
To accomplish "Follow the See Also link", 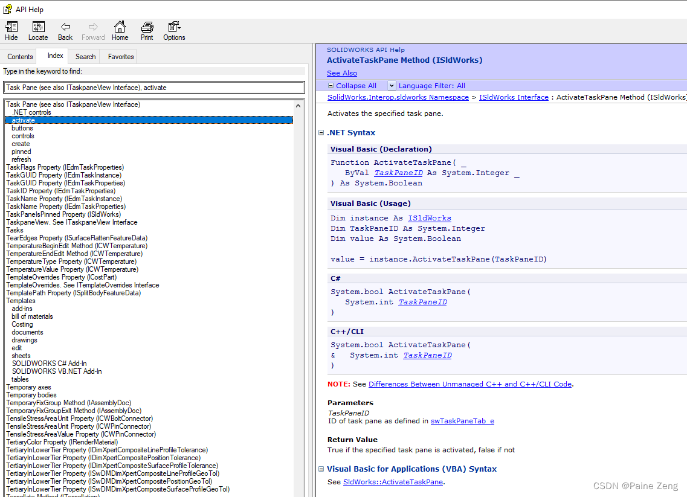I will 342,73.
